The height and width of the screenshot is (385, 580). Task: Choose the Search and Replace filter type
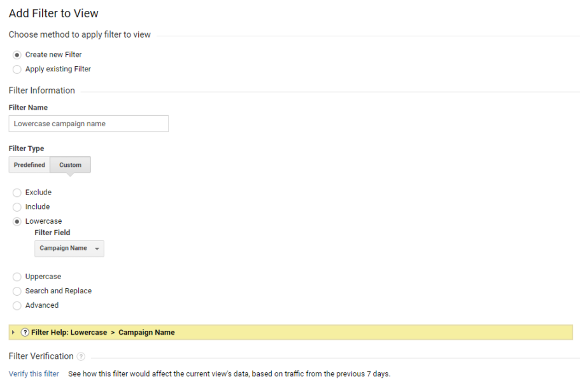point(17,291)
